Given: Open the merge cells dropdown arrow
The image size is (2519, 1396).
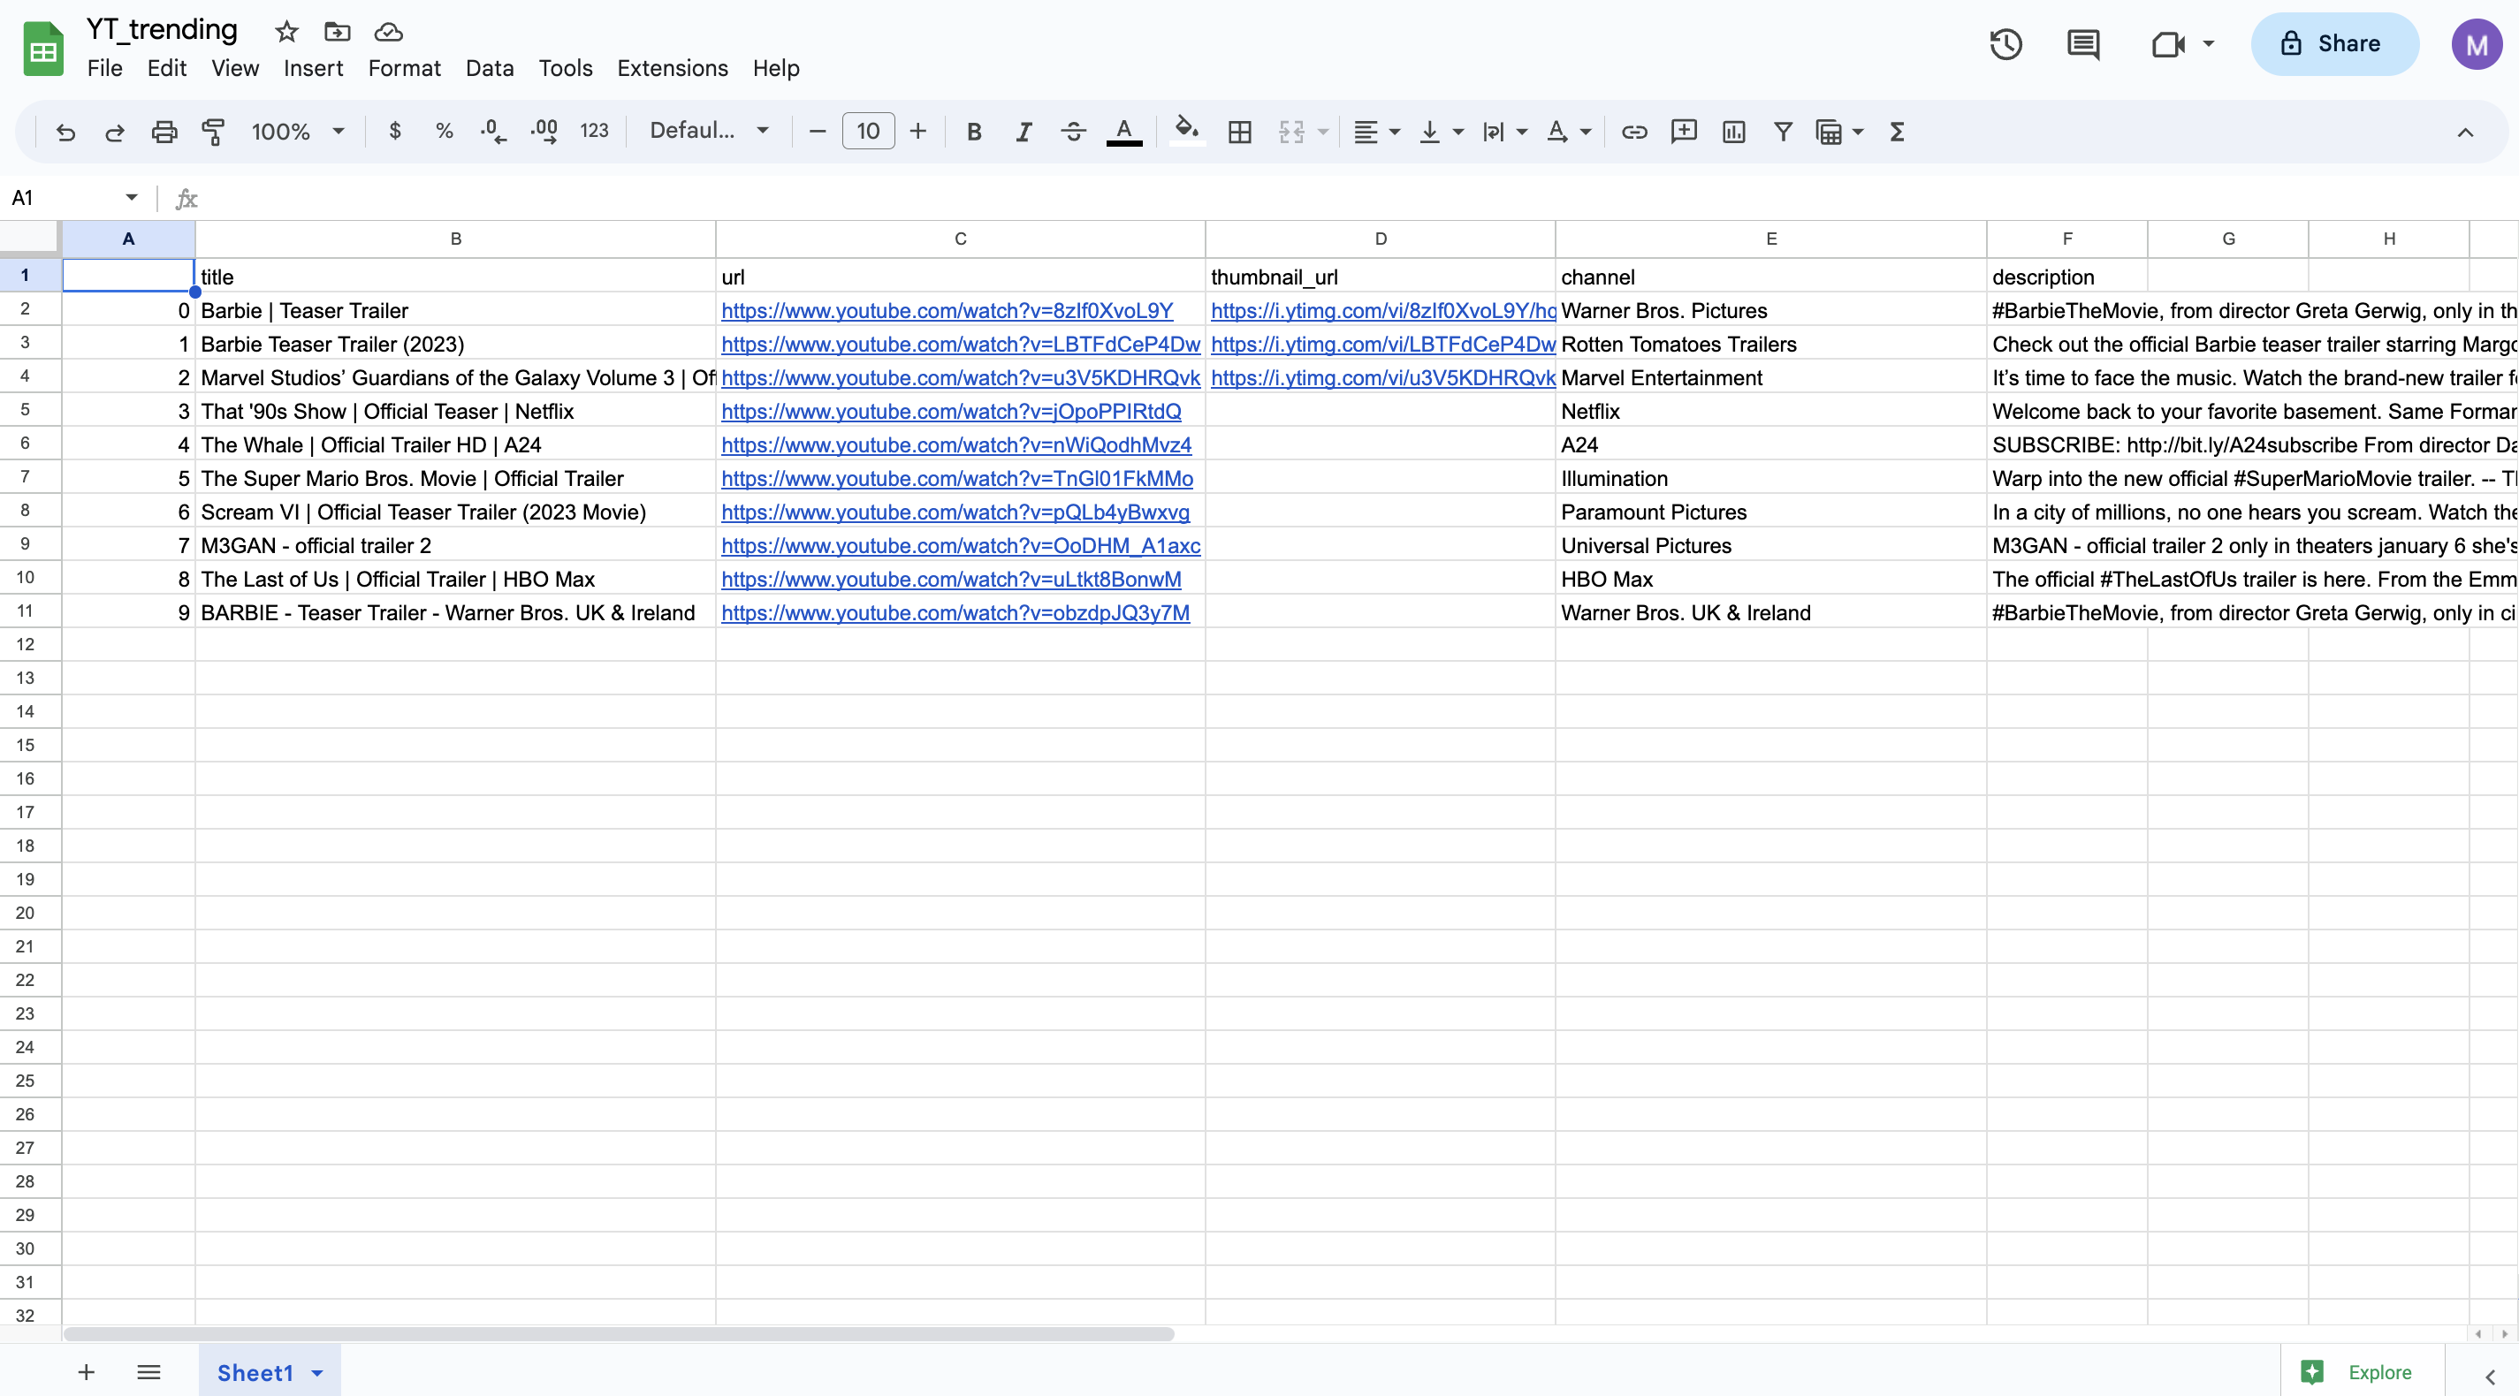Looking at the screenshot, I should 1323,132.
